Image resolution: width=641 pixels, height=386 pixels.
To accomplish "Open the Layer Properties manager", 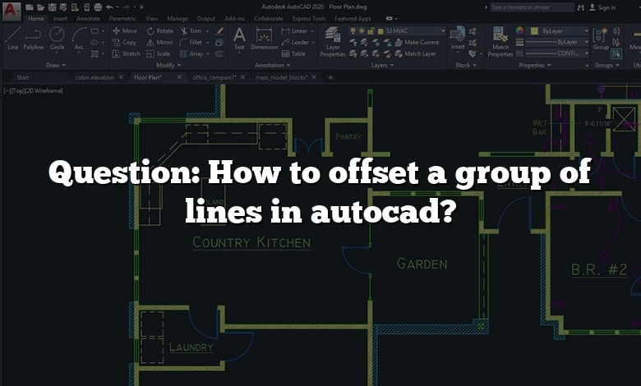I will [333, 40].
